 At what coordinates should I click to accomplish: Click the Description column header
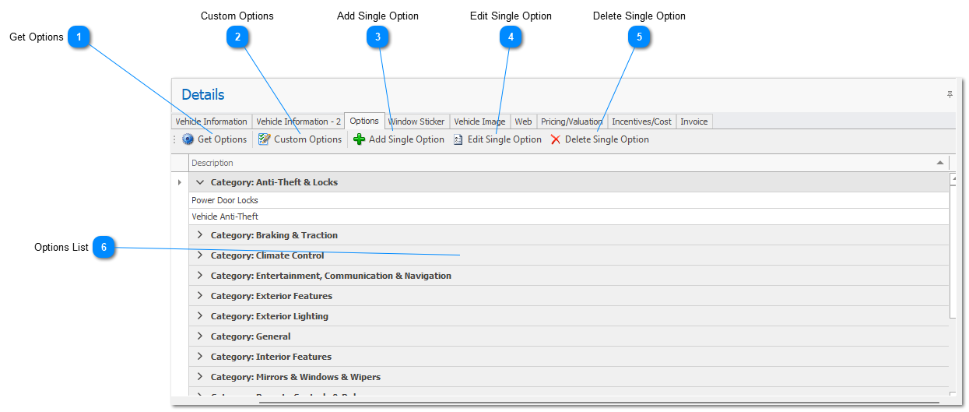pyautogui.click(x=569, y=163)
